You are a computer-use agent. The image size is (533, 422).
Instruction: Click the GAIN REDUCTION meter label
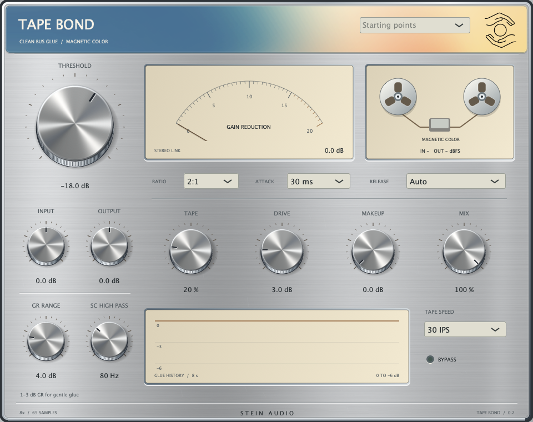tap(249, 127)
